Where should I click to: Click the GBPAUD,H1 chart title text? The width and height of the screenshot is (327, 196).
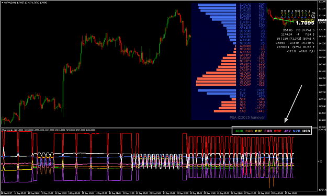pyautogui.click(x=9, y=3)
